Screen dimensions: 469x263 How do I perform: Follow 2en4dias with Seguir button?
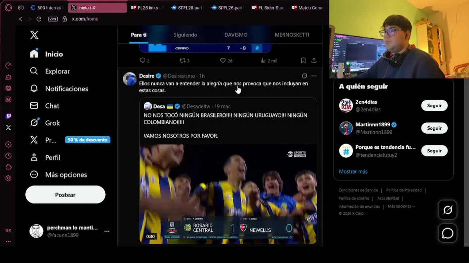(x=434, y=106)
